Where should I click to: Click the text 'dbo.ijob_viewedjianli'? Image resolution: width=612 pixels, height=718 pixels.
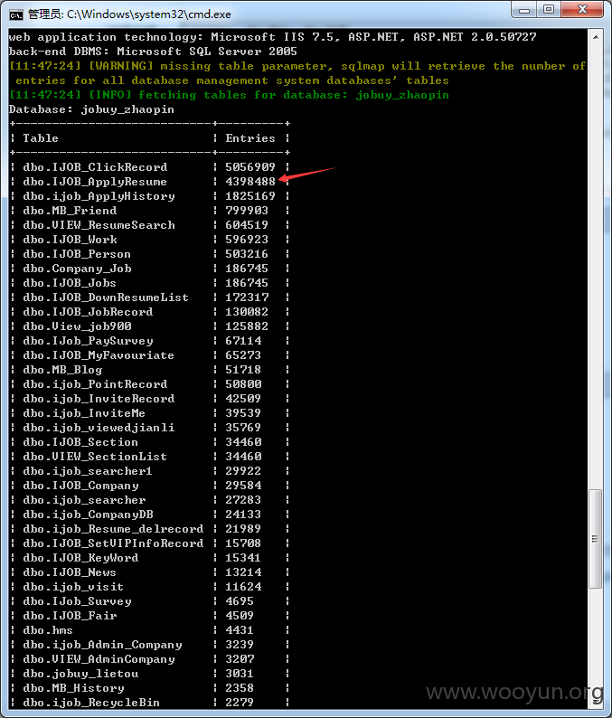tap(99, 428)
